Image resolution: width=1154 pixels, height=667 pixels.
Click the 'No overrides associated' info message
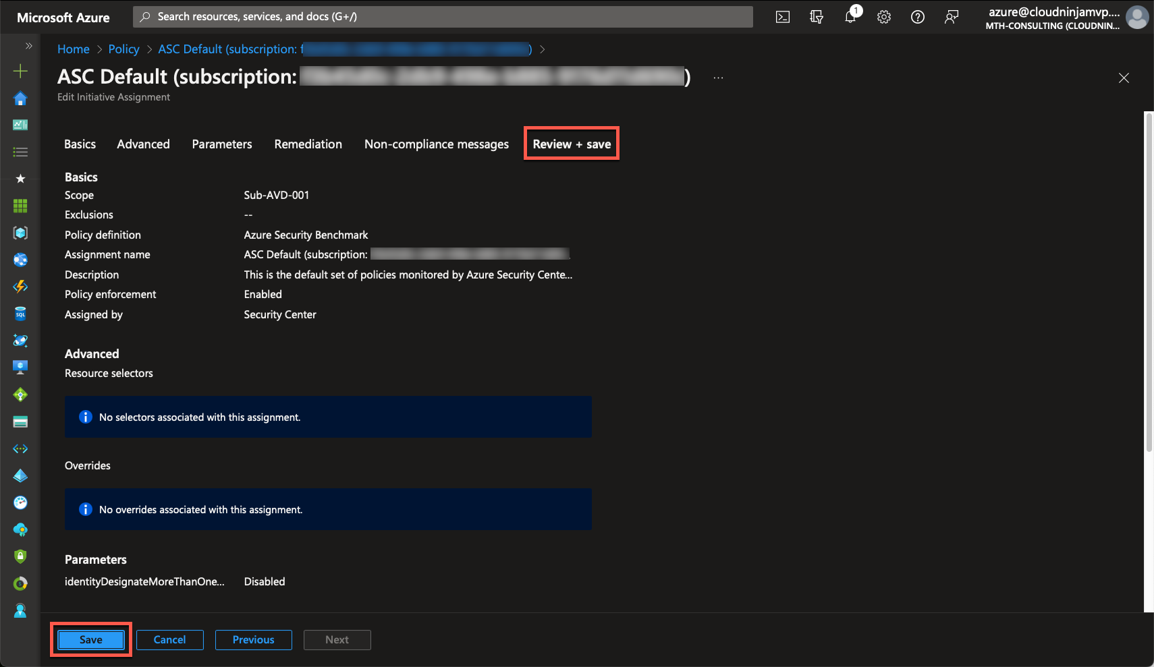tap(328, 509)
